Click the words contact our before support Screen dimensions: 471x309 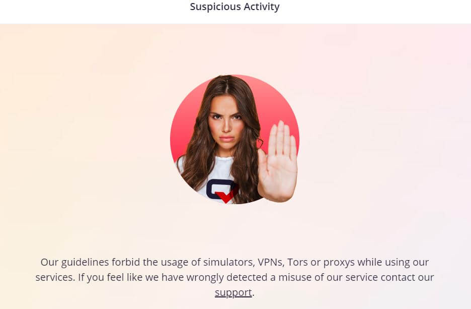[x=407, y=277]
